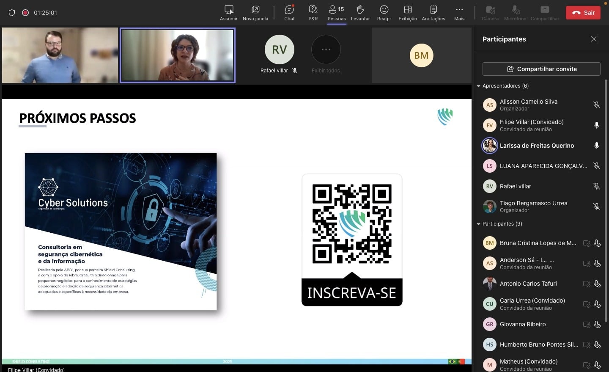This screenshot has width=609, height=372.
Task: Click the BM avatar video tile
Action: click(421, 55)
